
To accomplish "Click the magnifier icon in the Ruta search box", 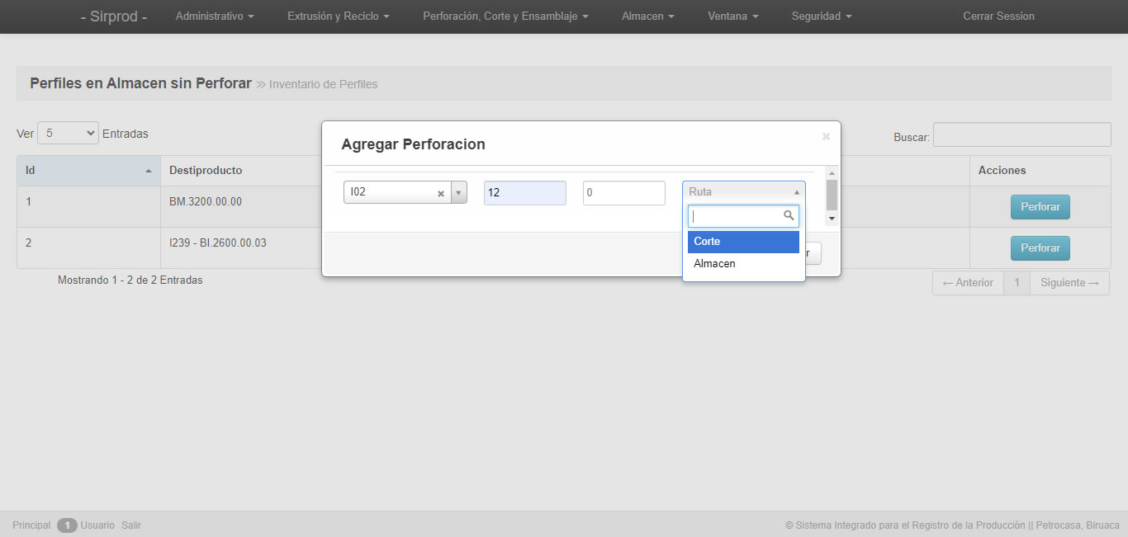I will click(789, 215).
